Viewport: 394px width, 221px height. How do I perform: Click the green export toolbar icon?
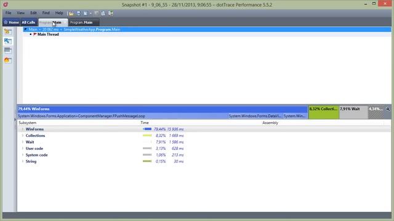click(111, 14)
